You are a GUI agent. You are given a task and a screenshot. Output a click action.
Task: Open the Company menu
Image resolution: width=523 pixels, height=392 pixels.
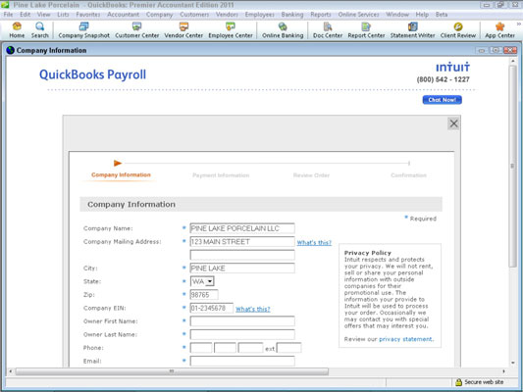click(159, 15)
